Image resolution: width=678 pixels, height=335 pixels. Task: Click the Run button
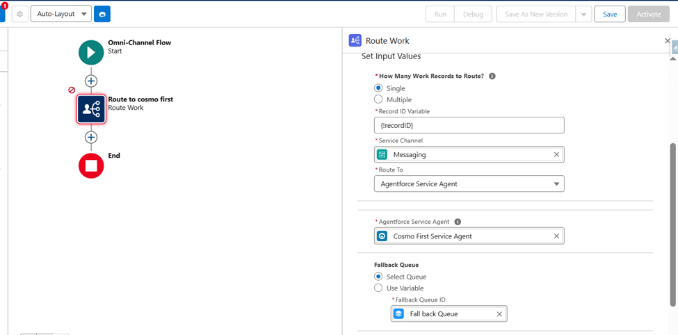[440, 14]
